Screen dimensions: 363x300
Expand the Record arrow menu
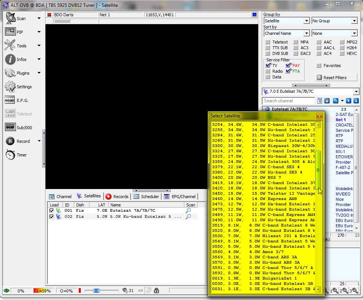[39, 141]
